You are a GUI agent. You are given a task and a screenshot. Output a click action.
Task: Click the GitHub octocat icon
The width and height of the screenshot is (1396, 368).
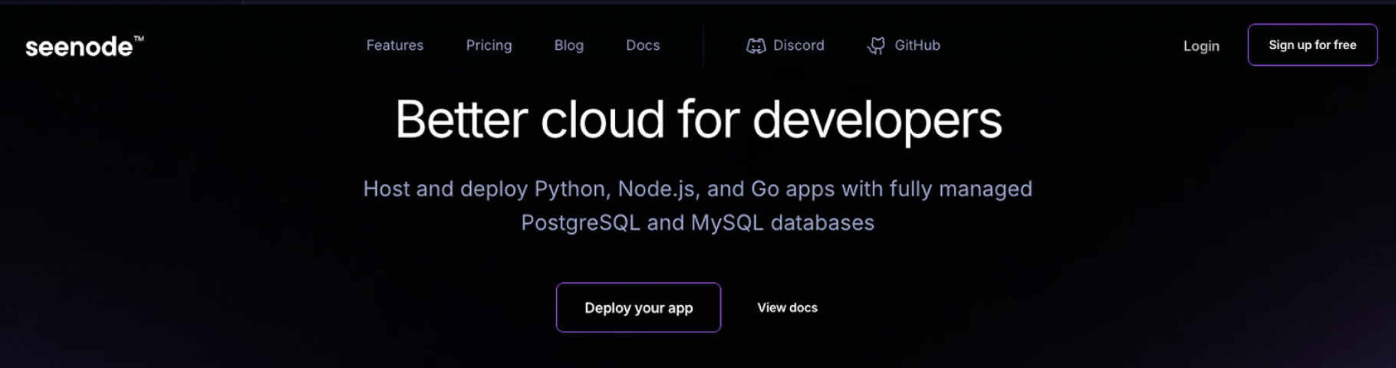(876, 46)
